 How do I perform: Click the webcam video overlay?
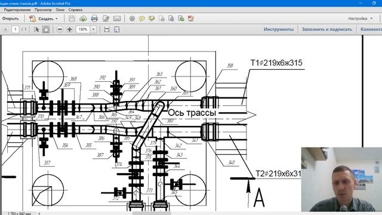pos(341,179)
